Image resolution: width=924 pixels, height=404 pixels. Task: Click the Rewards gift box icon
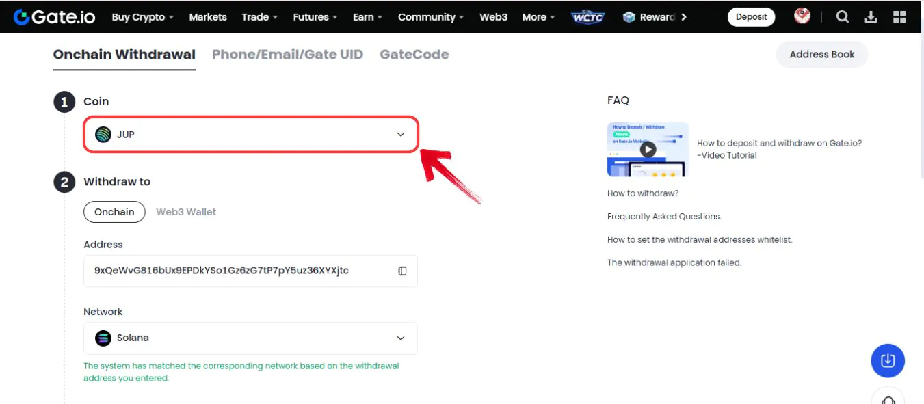coord(629,17)
